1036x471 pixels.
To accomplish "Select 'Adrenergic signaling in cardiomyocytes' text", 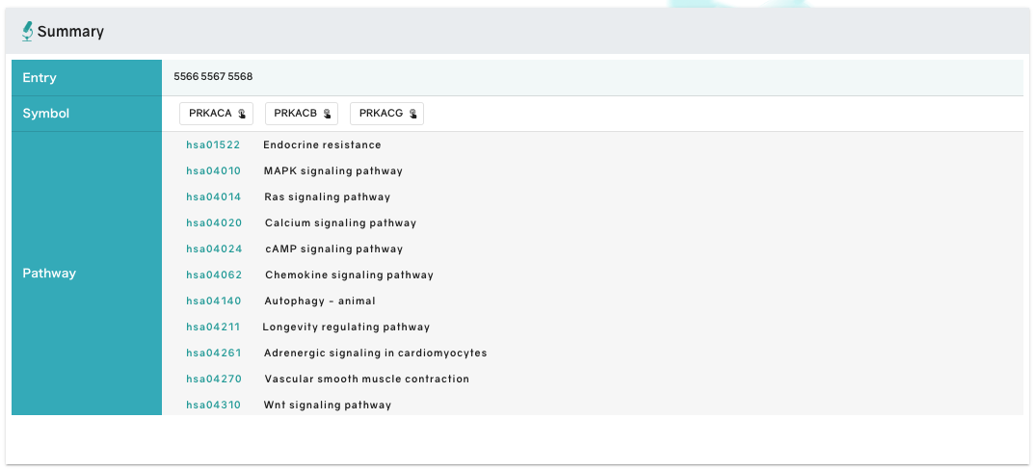I will (x=375, y=353).
